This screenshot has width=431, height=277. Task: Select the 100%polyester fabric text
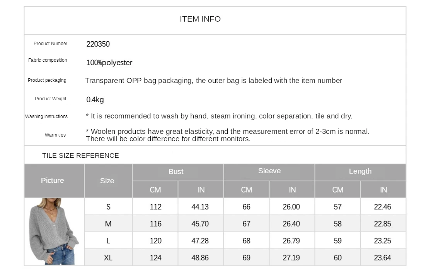(109, 62)
